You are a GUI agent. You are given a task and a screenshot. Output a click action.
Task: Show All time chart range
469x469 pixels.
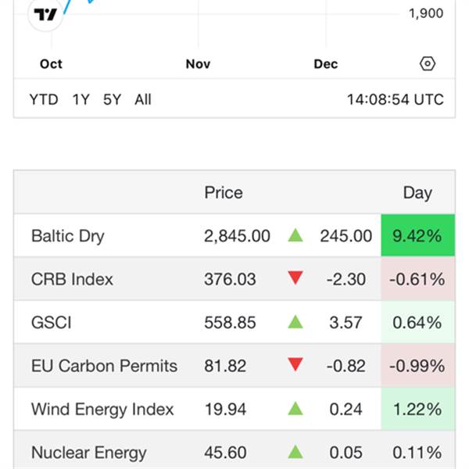[x=143, y=99]
